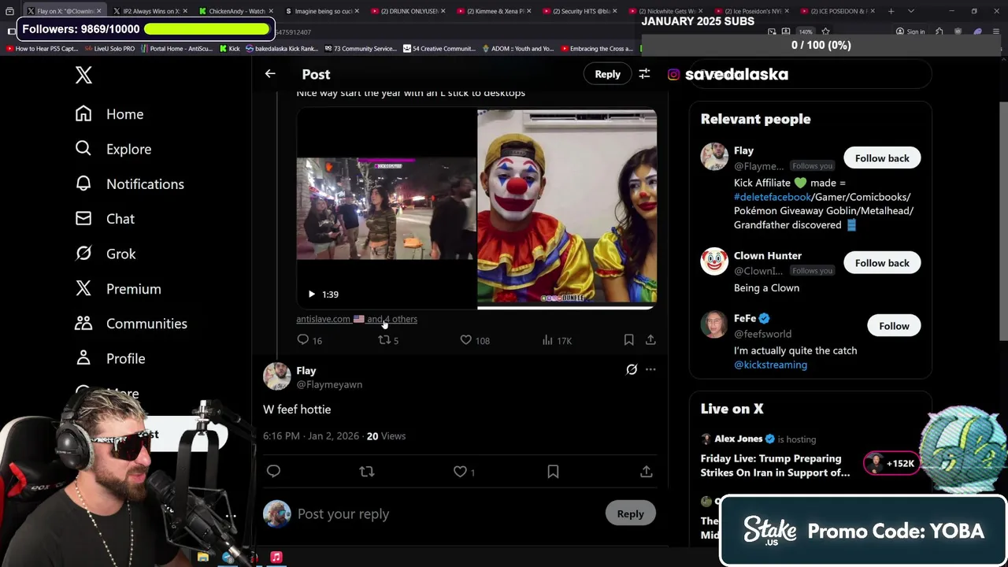Open FeFe's profile name
The width and height of the screenshot is (1008, 567).
click(745, 318)
